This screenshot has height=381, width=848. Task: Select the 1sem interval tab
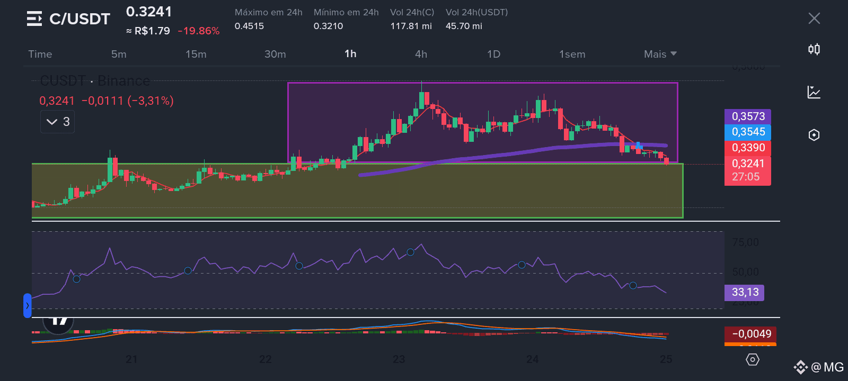pos(572,54)
